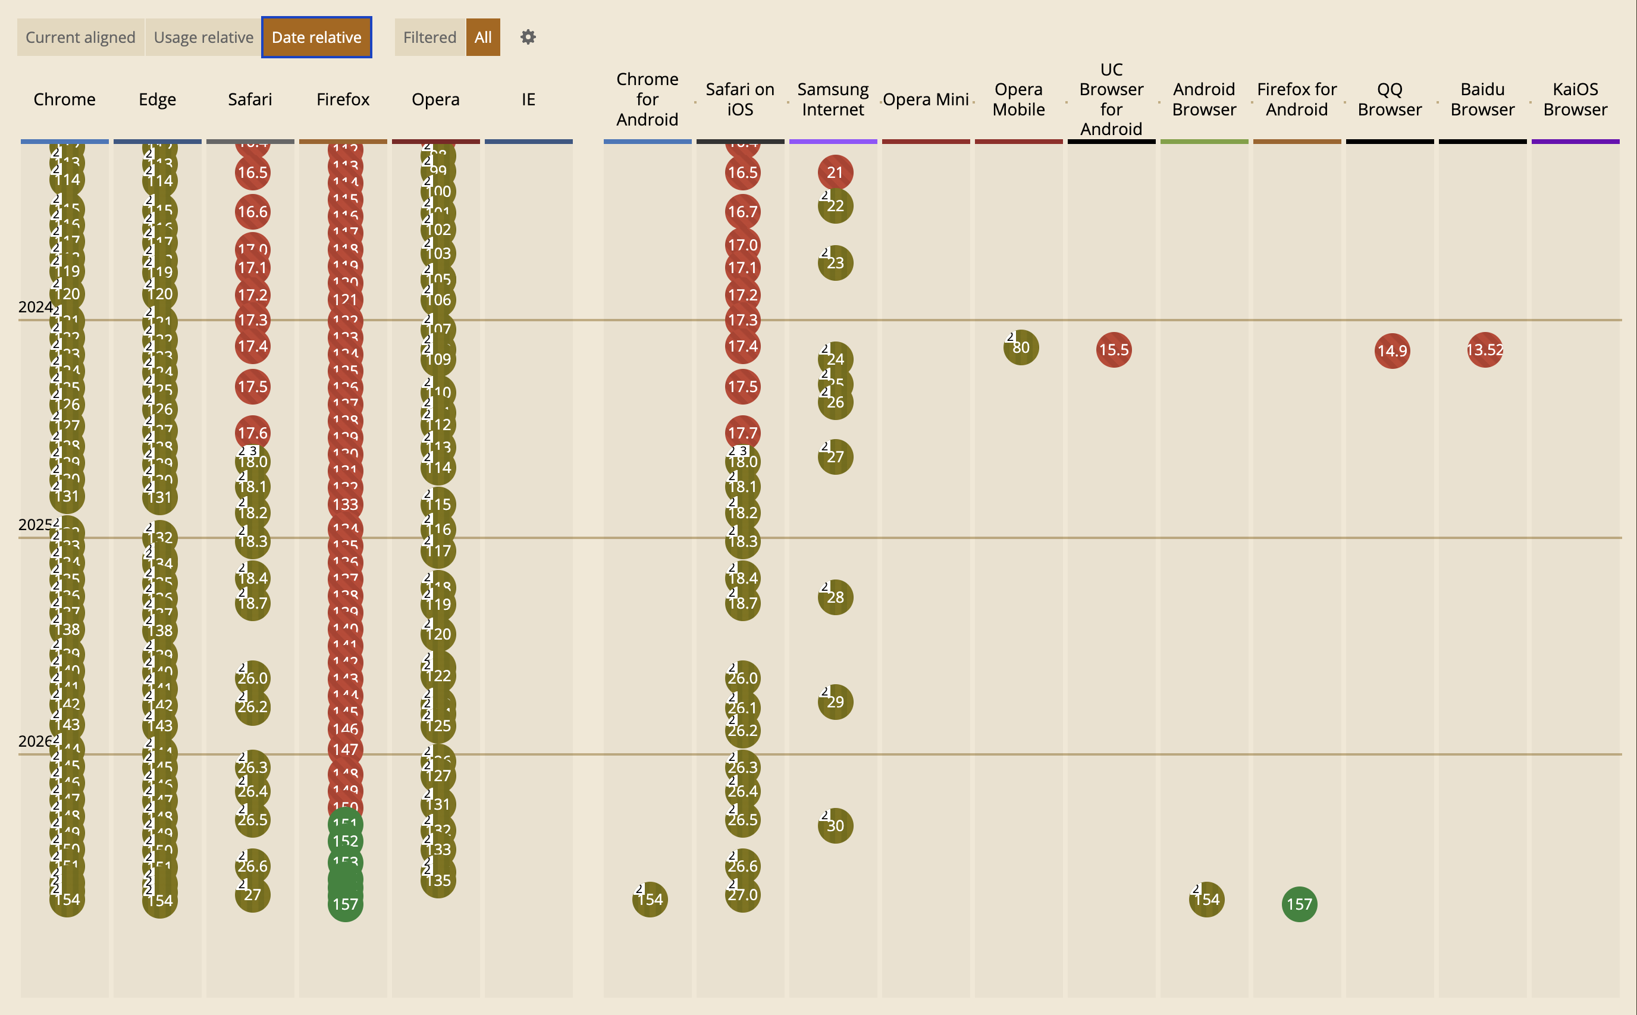Click the Chrome column header
The image size is (1637, 1015).
pyautogui.click(x=64, y=99)
